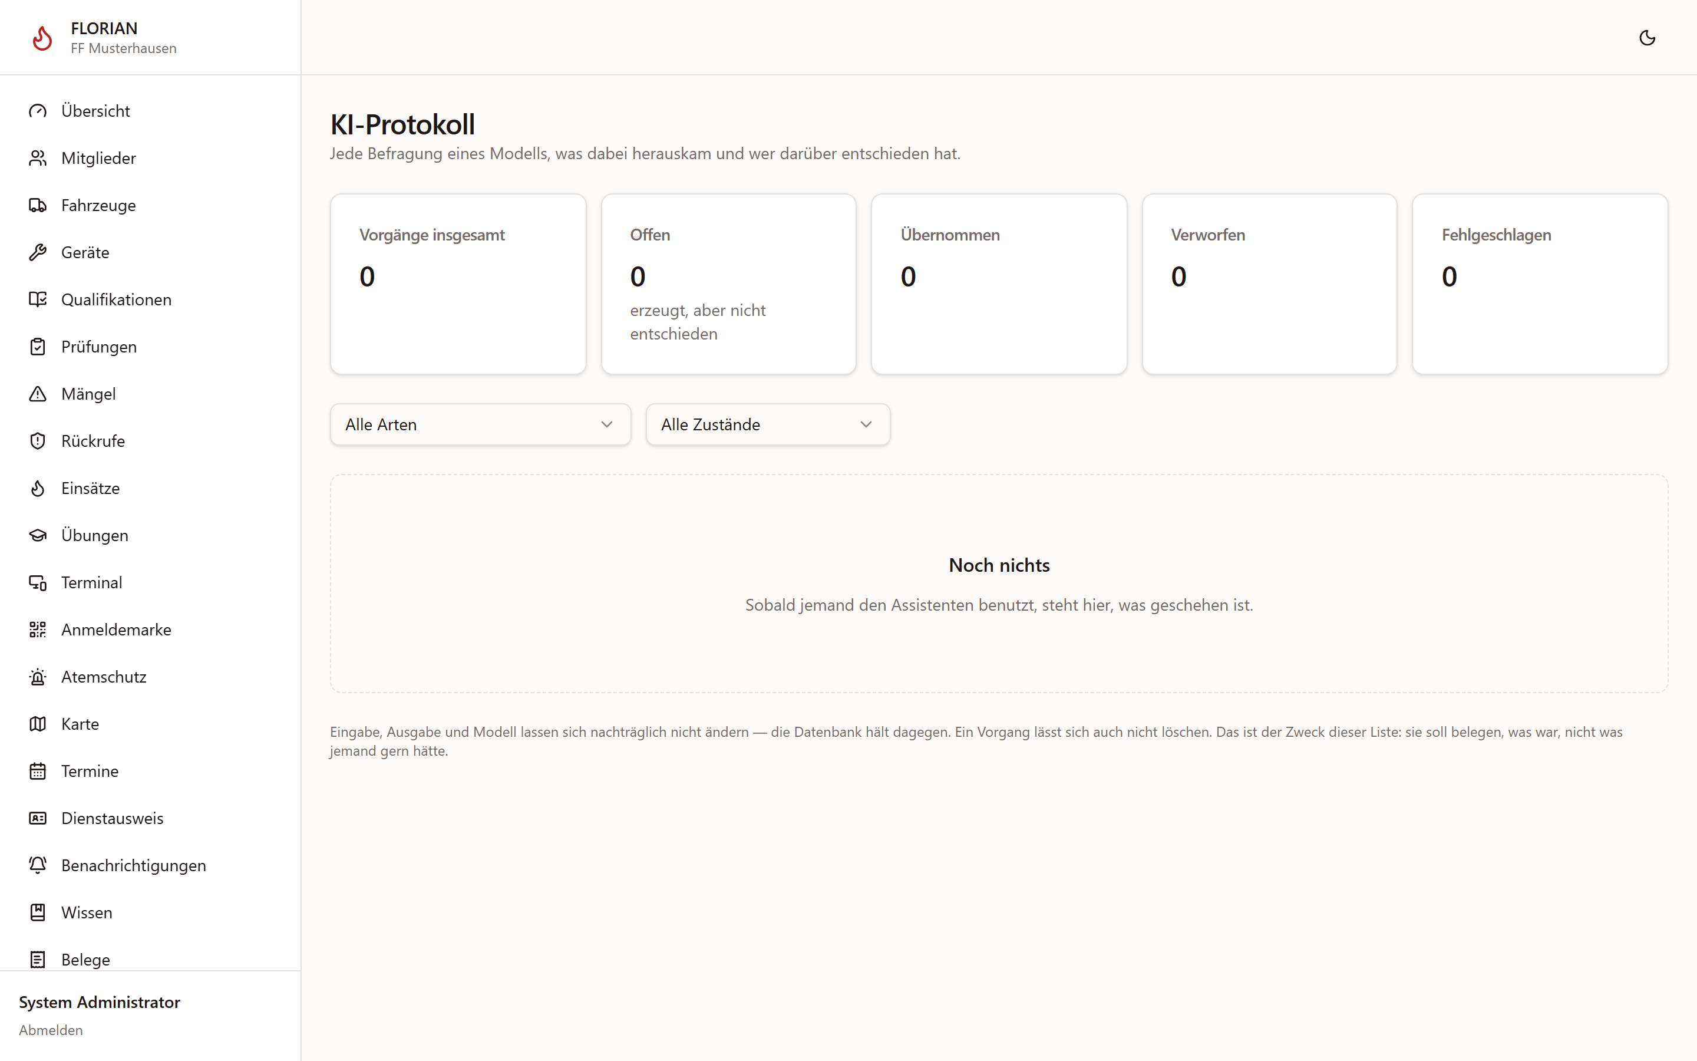Expand the Alle Arten dropdown
This screenshot has height=1061, width=1697.
(480, 424)
